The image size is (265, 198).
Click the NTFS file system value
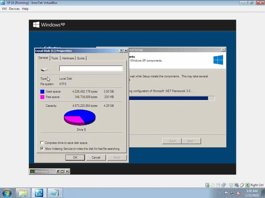pyautogui.click(x=63, y=84)
